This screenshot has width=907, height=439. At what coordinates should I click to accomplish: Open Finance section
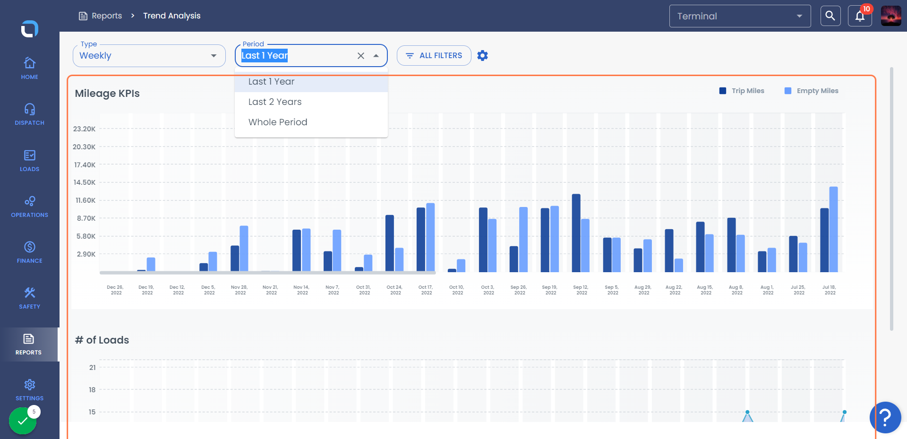click(29, 252)
